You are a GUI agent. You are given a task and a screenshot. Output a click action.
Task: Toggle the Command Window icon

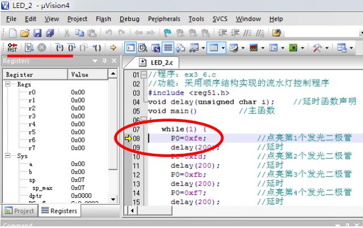point(130,48)
